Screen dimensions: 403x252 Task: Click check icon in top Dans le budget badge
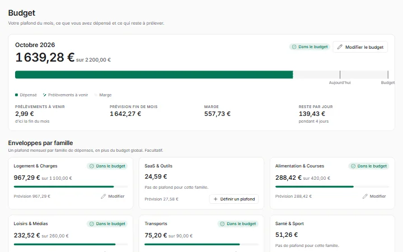[294, 47]
